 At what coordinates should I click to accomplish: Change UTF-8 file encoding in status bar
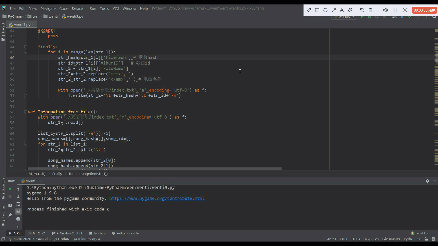click(356, 239)
